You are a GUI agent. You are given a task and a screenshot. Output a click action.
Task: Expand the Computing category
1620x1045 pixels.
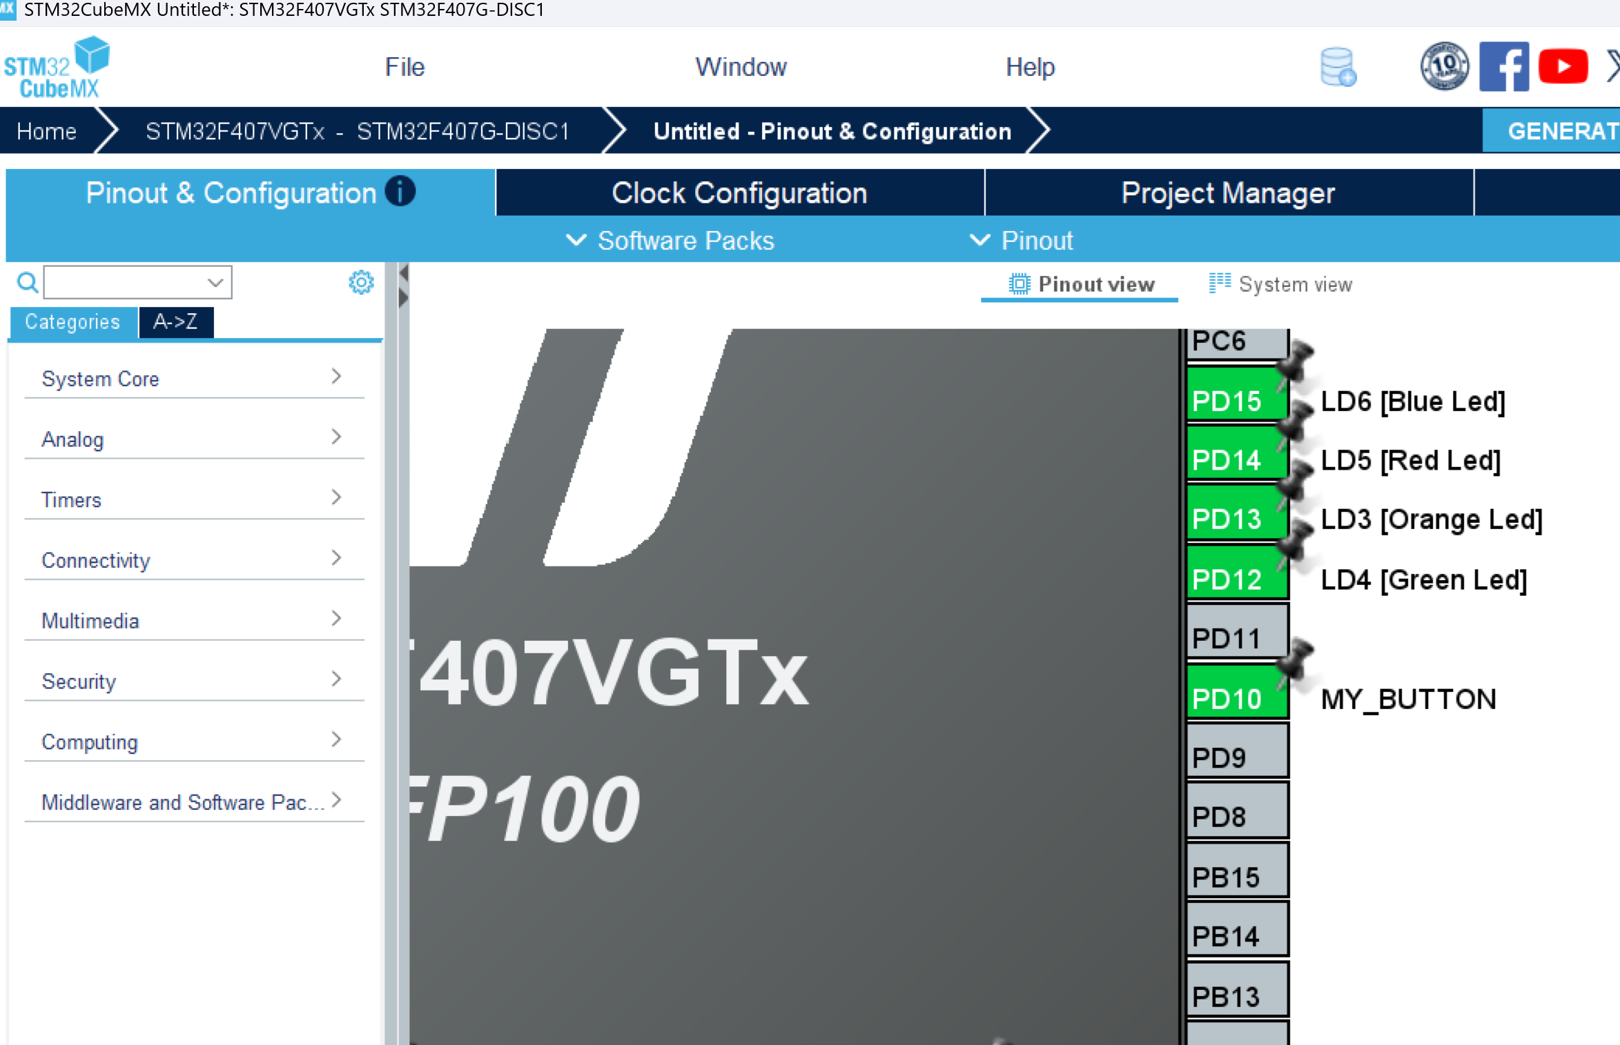tap(194, 742)
